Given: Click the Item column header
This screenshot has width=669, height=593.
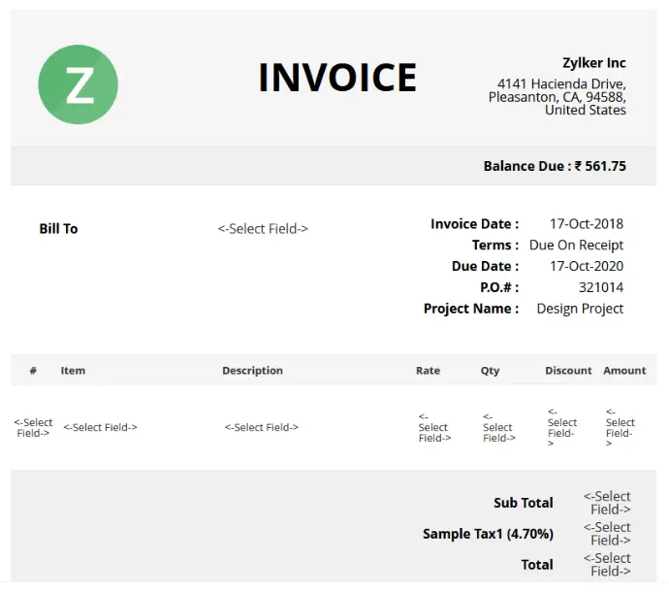Looking at the screenshot, I should pos(73,371).
